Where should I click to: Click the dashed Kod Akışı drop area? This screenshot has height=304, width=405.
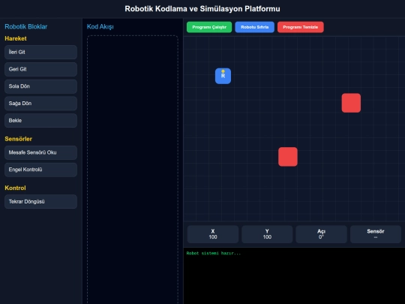click(x=133, y=170)
